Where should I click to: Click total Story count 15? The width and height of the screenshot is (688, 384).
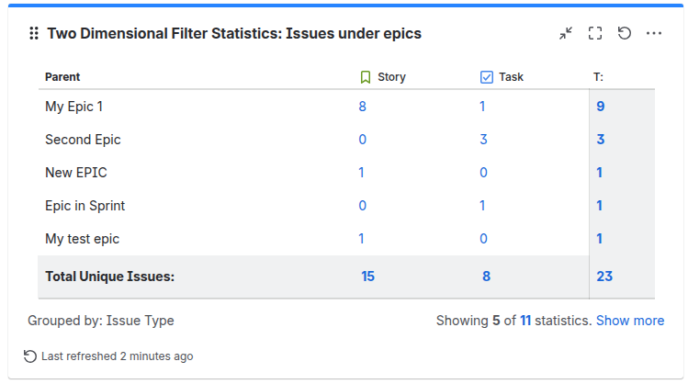pos(367,277)
